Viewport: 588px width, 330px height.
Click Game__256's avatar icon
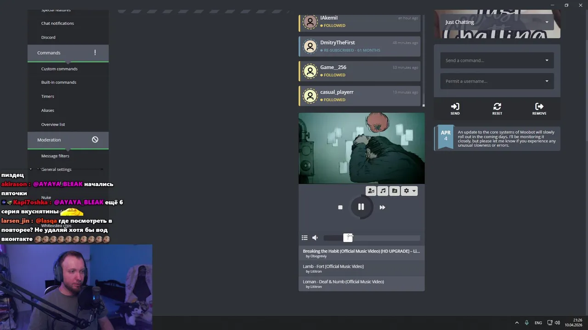[x=311, y=71]
